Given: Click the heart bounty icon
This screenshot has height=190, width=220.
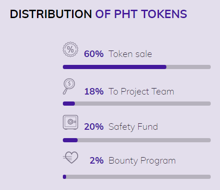Looking at the screenshot, I should click(x=70, y=158).
